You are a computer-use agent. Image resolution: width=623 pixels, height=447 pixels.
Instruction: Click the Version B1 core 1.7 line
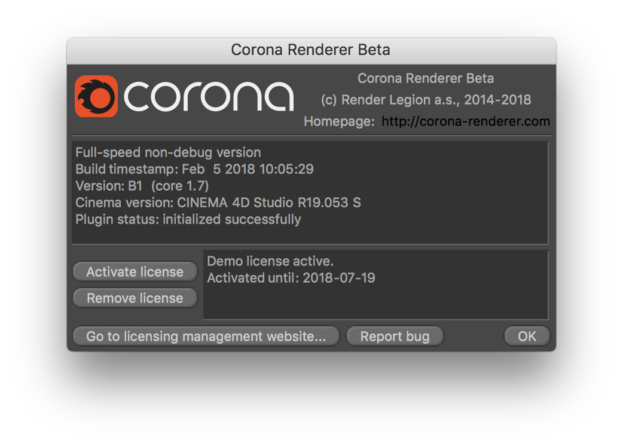point(142,186)
